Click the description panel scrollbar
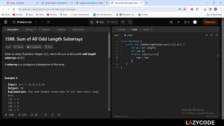224x126 pixels. point(109,46)
